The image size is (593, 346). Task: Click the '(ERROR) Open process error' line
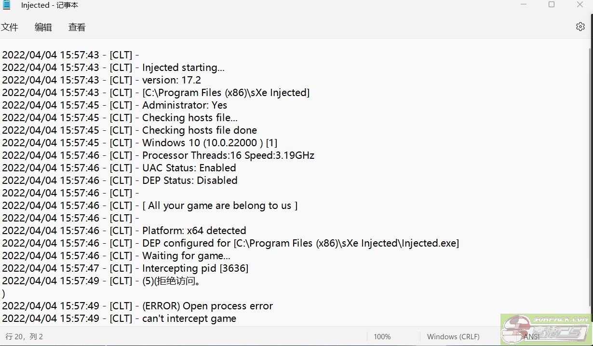click(x=207, y=306)
